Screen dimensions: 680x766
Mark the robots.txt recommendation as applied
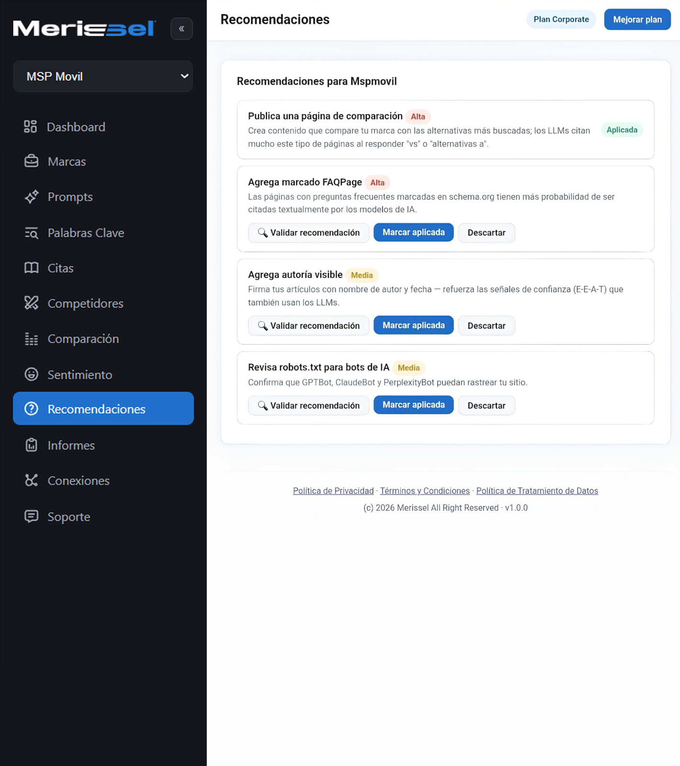(x=414, y=405)
